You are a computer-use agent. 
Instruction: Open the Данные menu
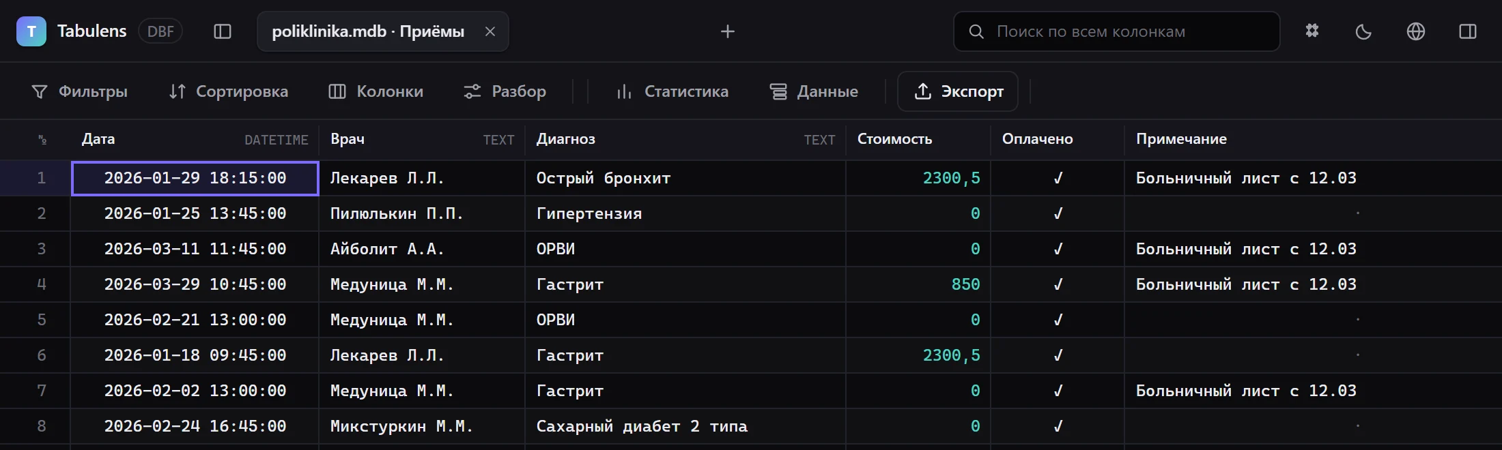814,91
